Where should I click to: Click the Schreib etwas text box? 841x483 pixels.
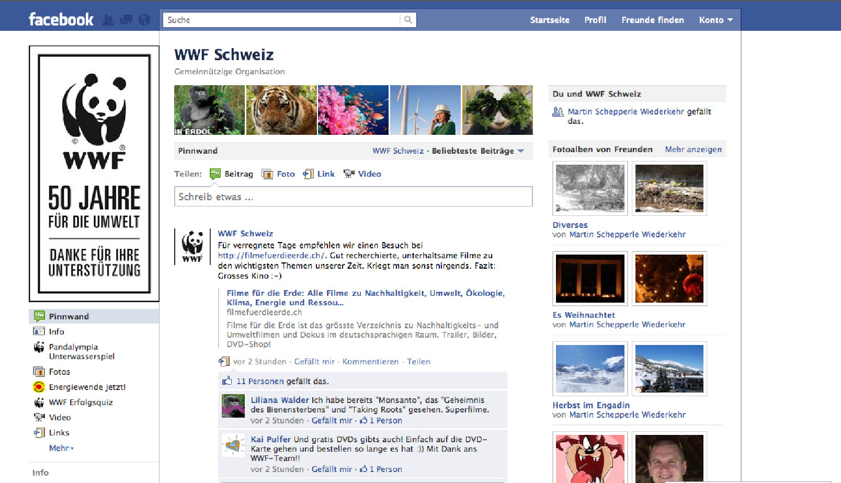(353, 197)
